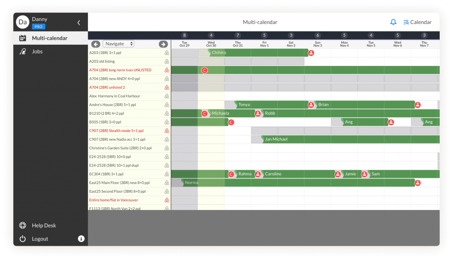
Task: Collapse the sidebar with the chevron
Action: coord(79,22)
